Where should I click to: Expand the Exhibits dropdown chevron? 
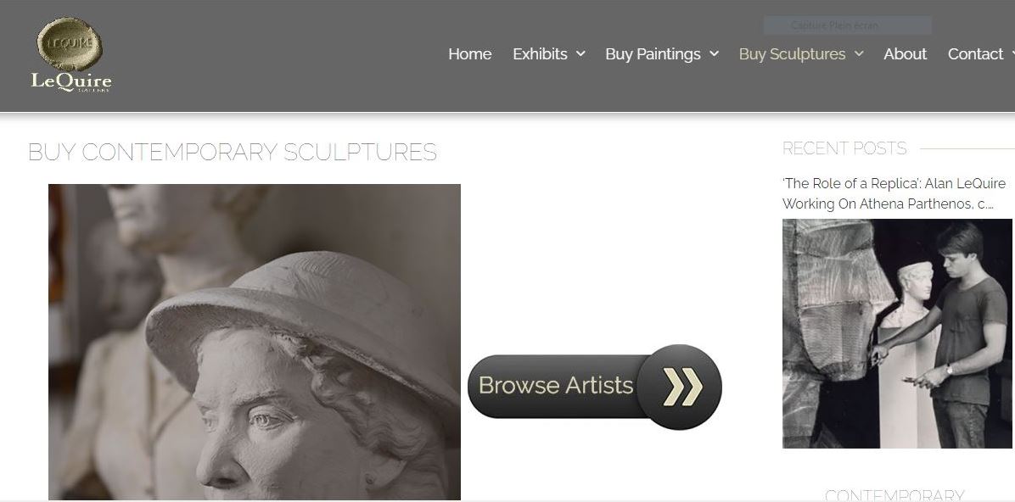580,53
